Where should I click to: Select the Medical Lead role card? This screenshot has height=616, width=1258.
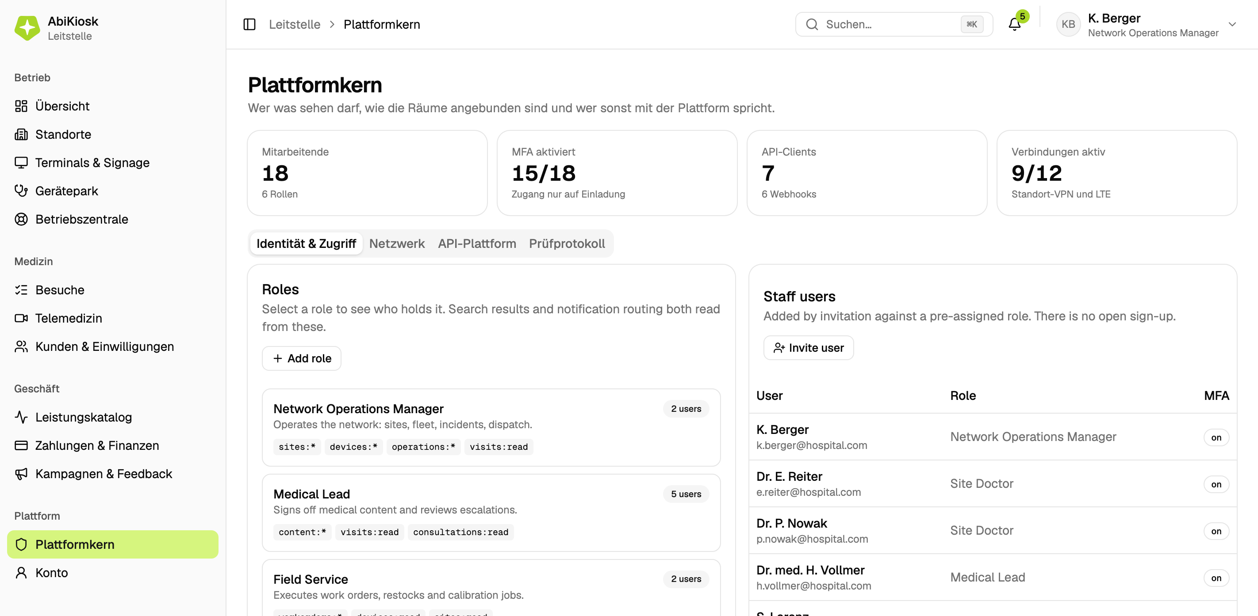click(491, 513)
